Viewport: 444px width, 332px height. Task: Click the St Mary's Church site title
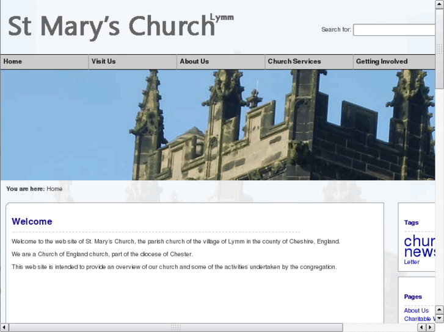pyautogui.click(x=121, y=26)
